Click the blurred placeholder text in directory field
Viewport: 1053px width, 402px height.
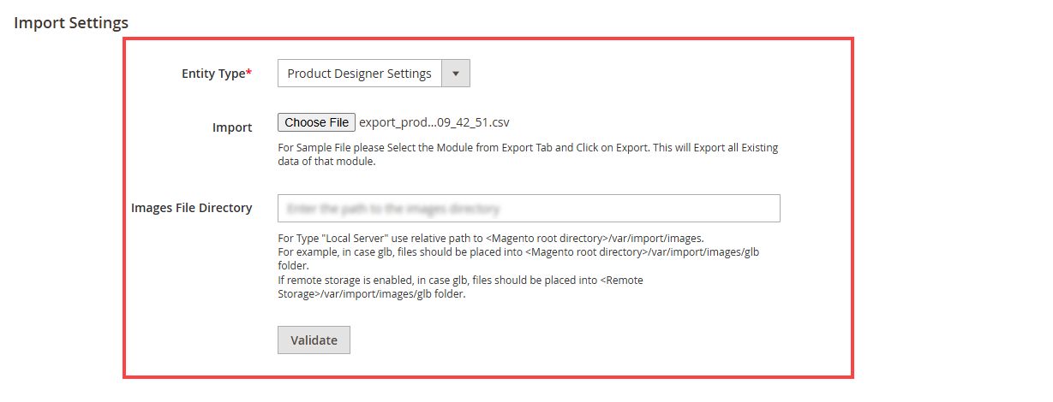pyautogui.click(x=393, y=209)
